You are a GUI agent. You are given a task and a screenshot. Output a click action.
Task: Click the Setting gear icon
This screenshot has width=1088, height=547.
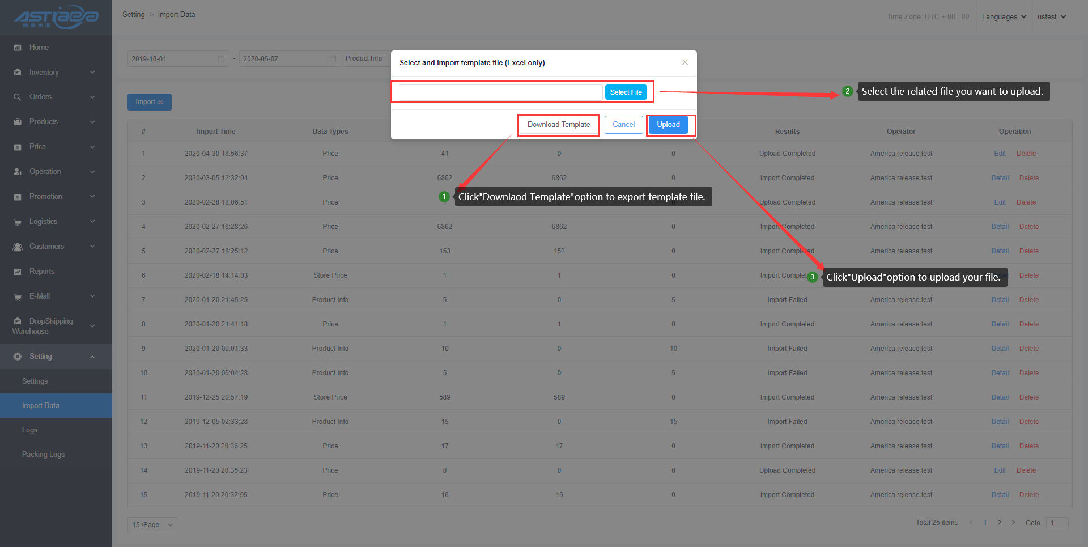(18, 357)
